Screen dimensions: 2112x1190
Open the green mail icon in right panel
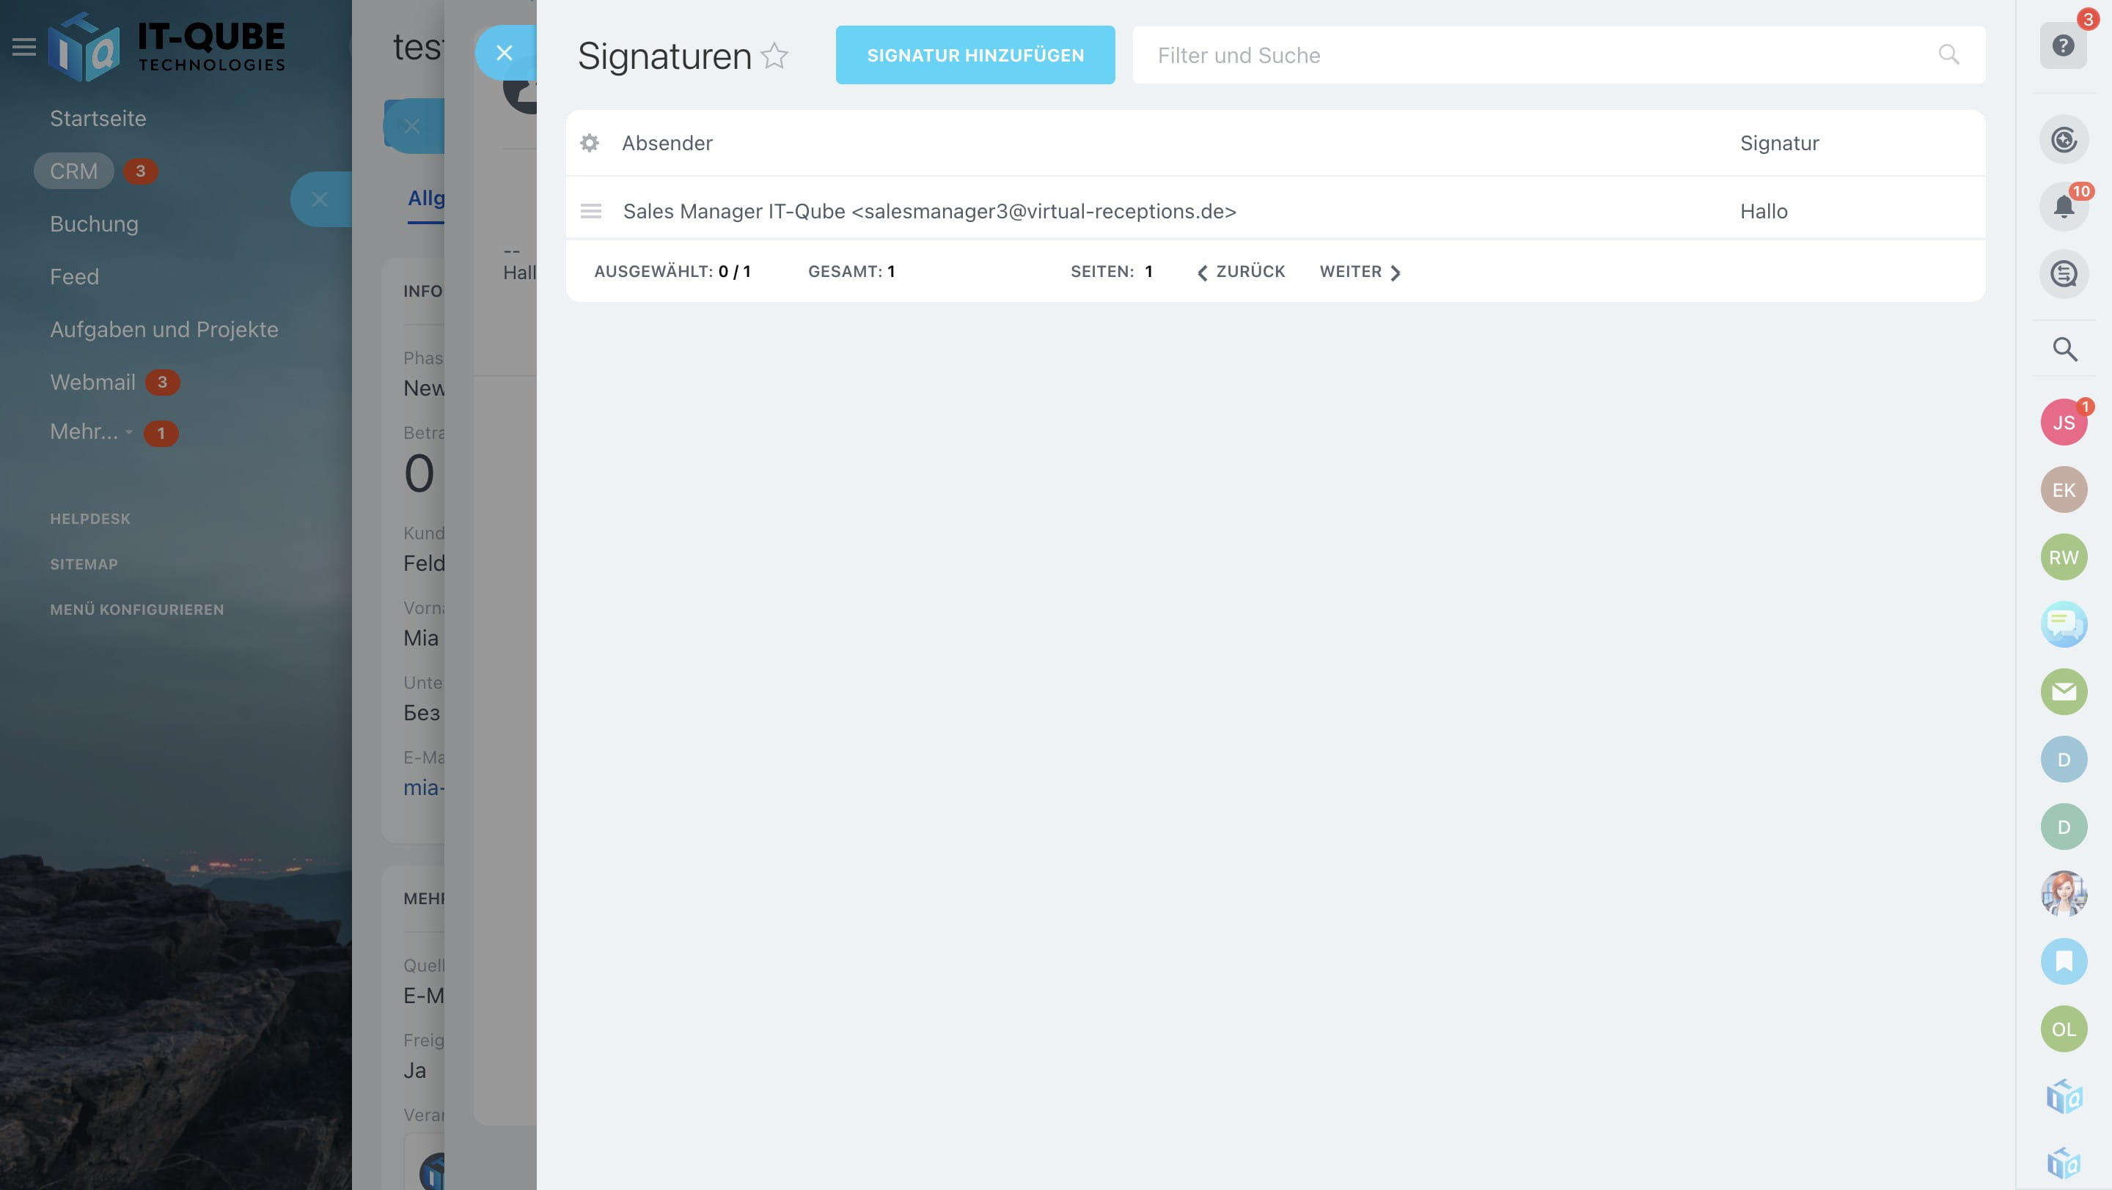[2063, 691]
